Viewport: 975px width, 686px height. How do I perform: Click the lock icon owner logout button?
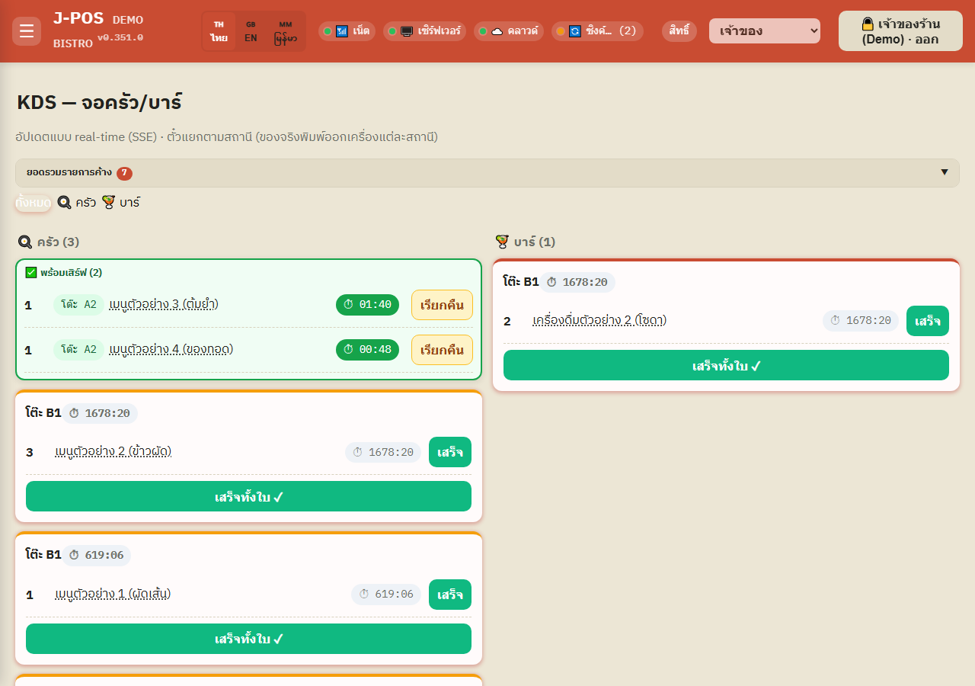click(900, 31)
